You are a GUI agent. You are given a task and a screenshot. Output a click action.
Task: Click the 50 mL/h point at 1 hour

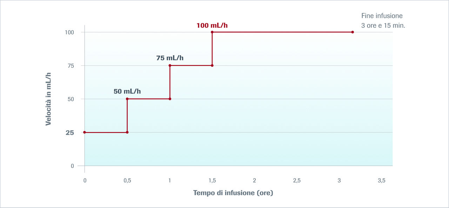[x=170, y=99]
